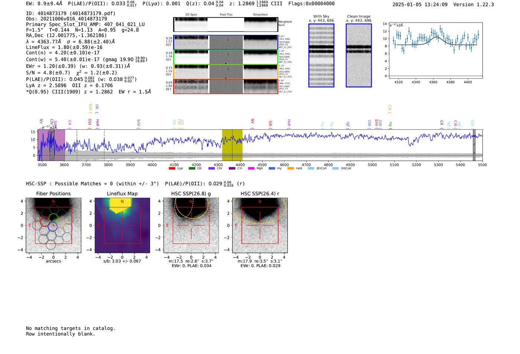Open the orange-bordered 2D spectrum fiber row
Image resolution: width=520 pixels, height=354 pixels.
click(x=225, y=72)
